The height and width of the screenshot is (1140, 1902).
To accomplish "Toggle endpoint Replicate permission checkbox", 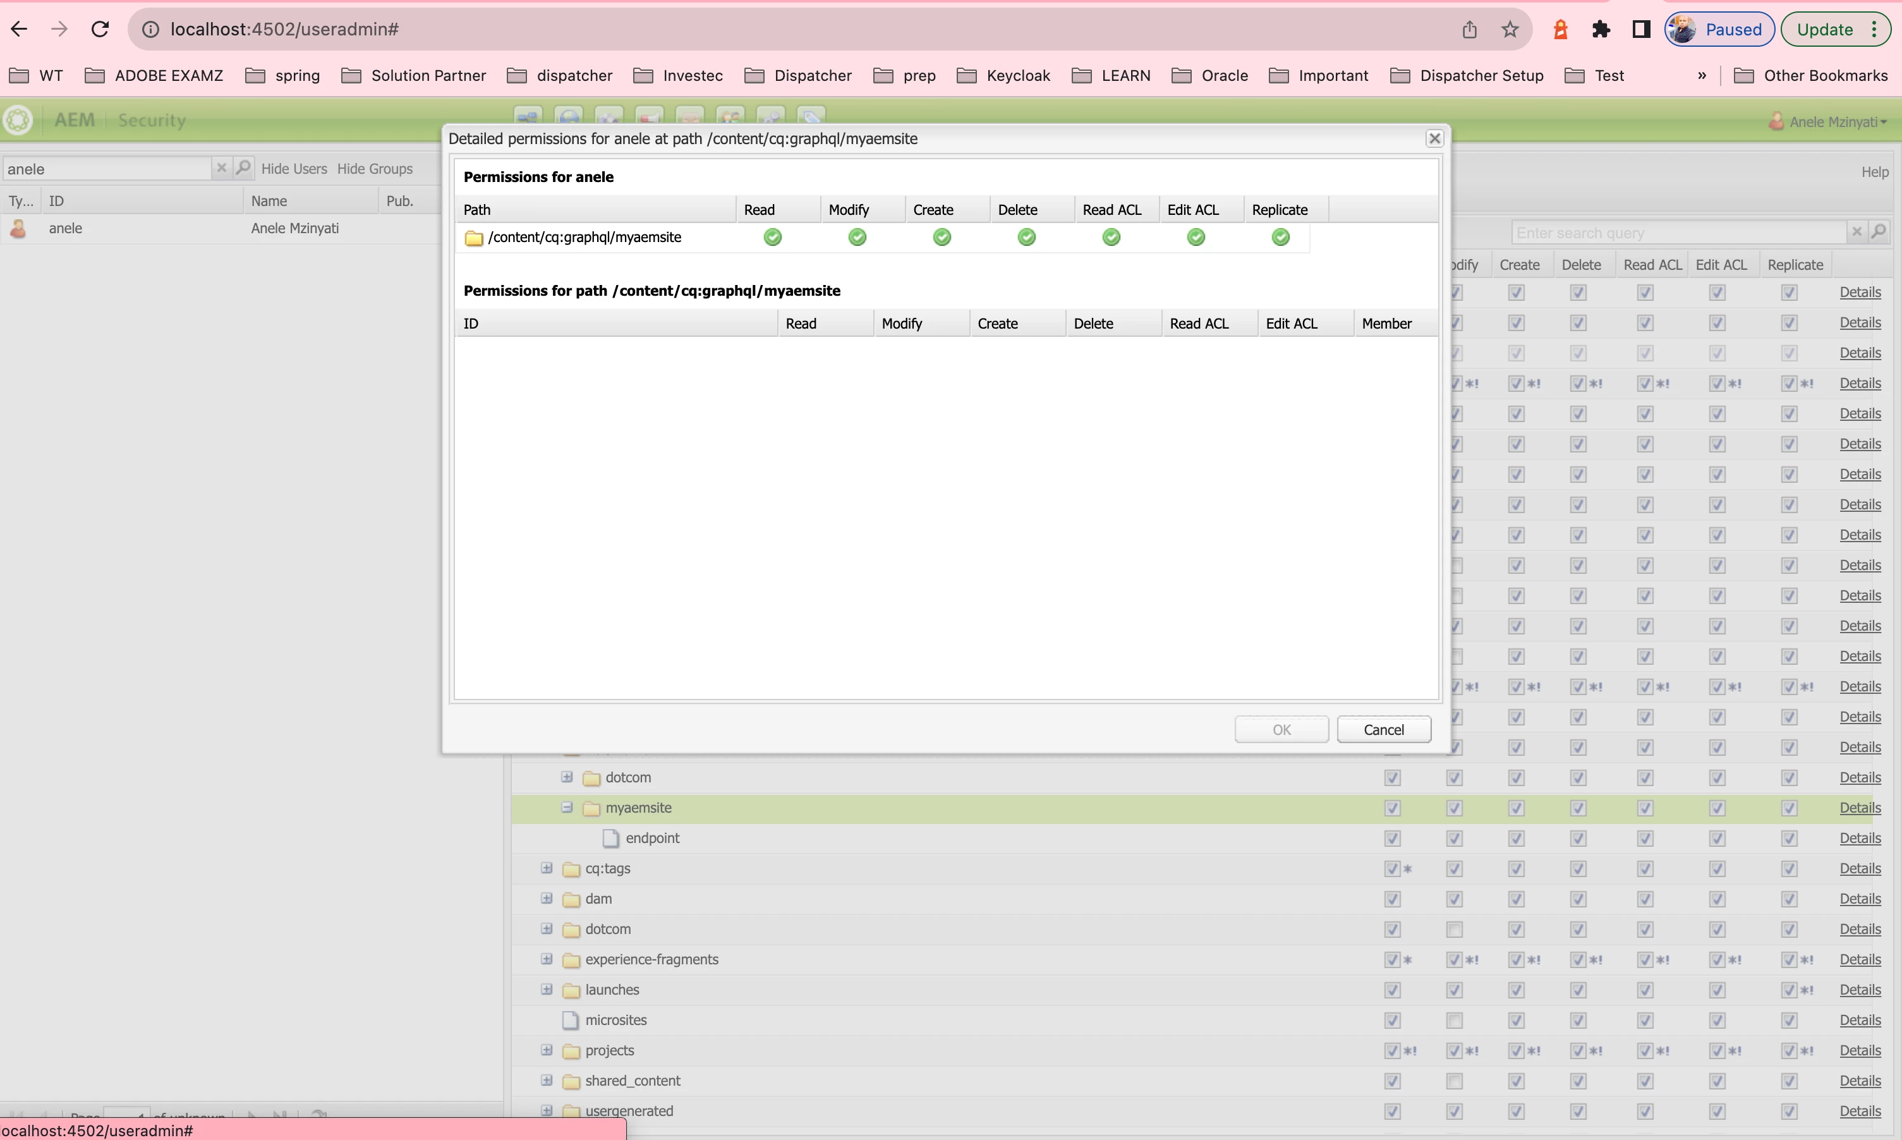I will (x=1789, y=838).
